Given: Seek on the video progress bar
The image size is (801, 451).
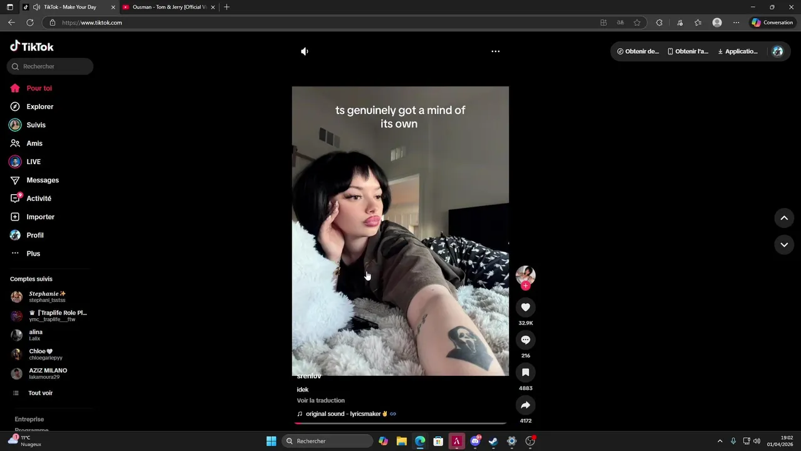Looking at the screenshot, I should click(400, 423).
